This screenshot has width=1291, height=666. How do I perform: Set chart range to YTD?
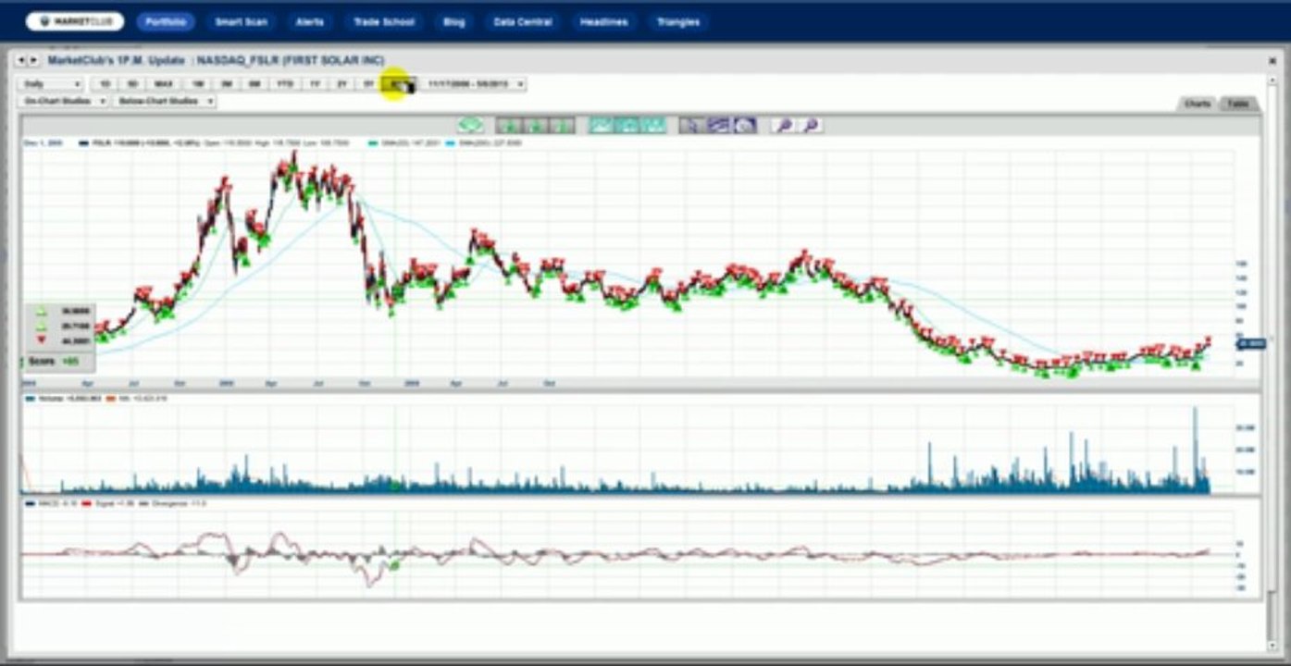click(284, 84)
